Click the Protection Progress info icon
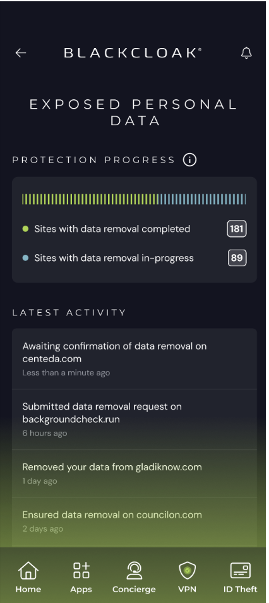This screenshot has width=269, height=603. tap(189, 159)
